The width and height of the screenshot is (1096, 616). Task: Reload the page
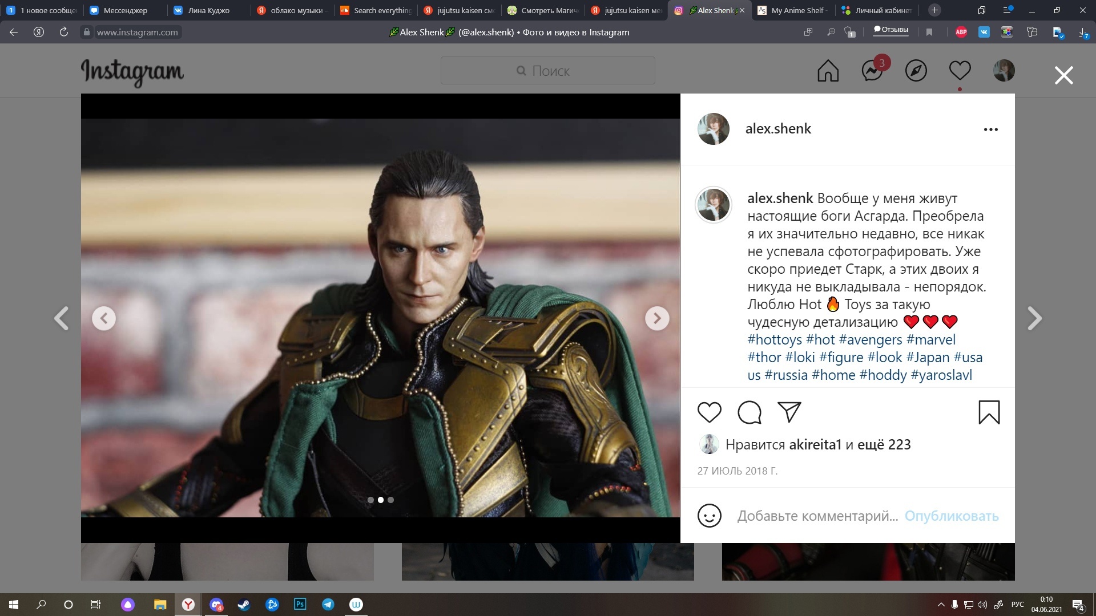point(64,33)
